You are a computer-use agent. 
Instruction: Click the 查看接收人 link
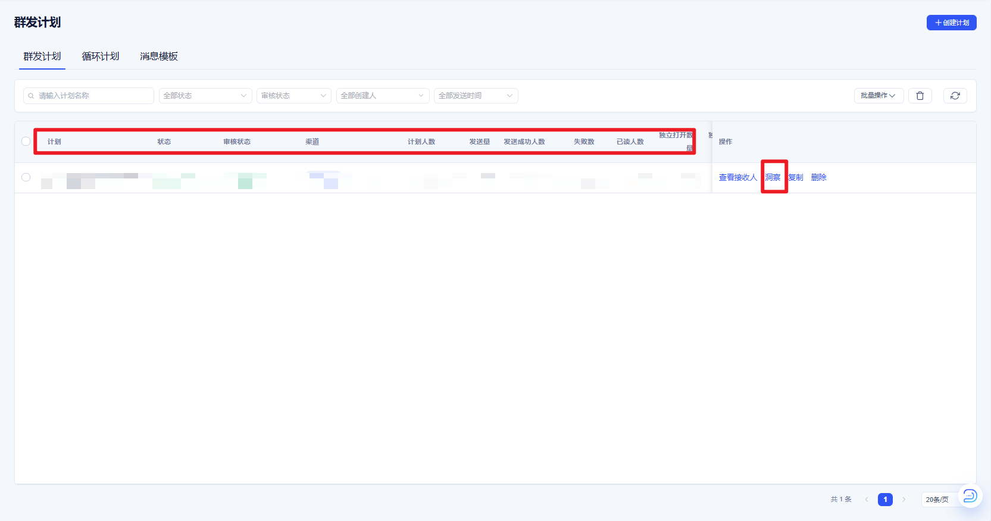point(737,177)
